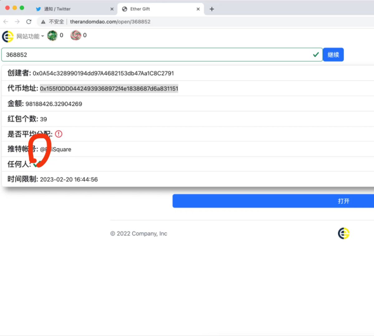374x336 pixels.
Task: Click the red swirl token icon
Action: (76, 36)
